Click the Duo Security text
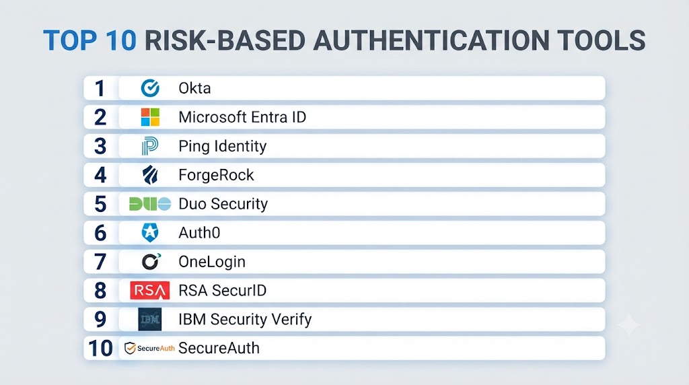Image resolution: width=689 pixels, height=385 pixels. (223, 204)
